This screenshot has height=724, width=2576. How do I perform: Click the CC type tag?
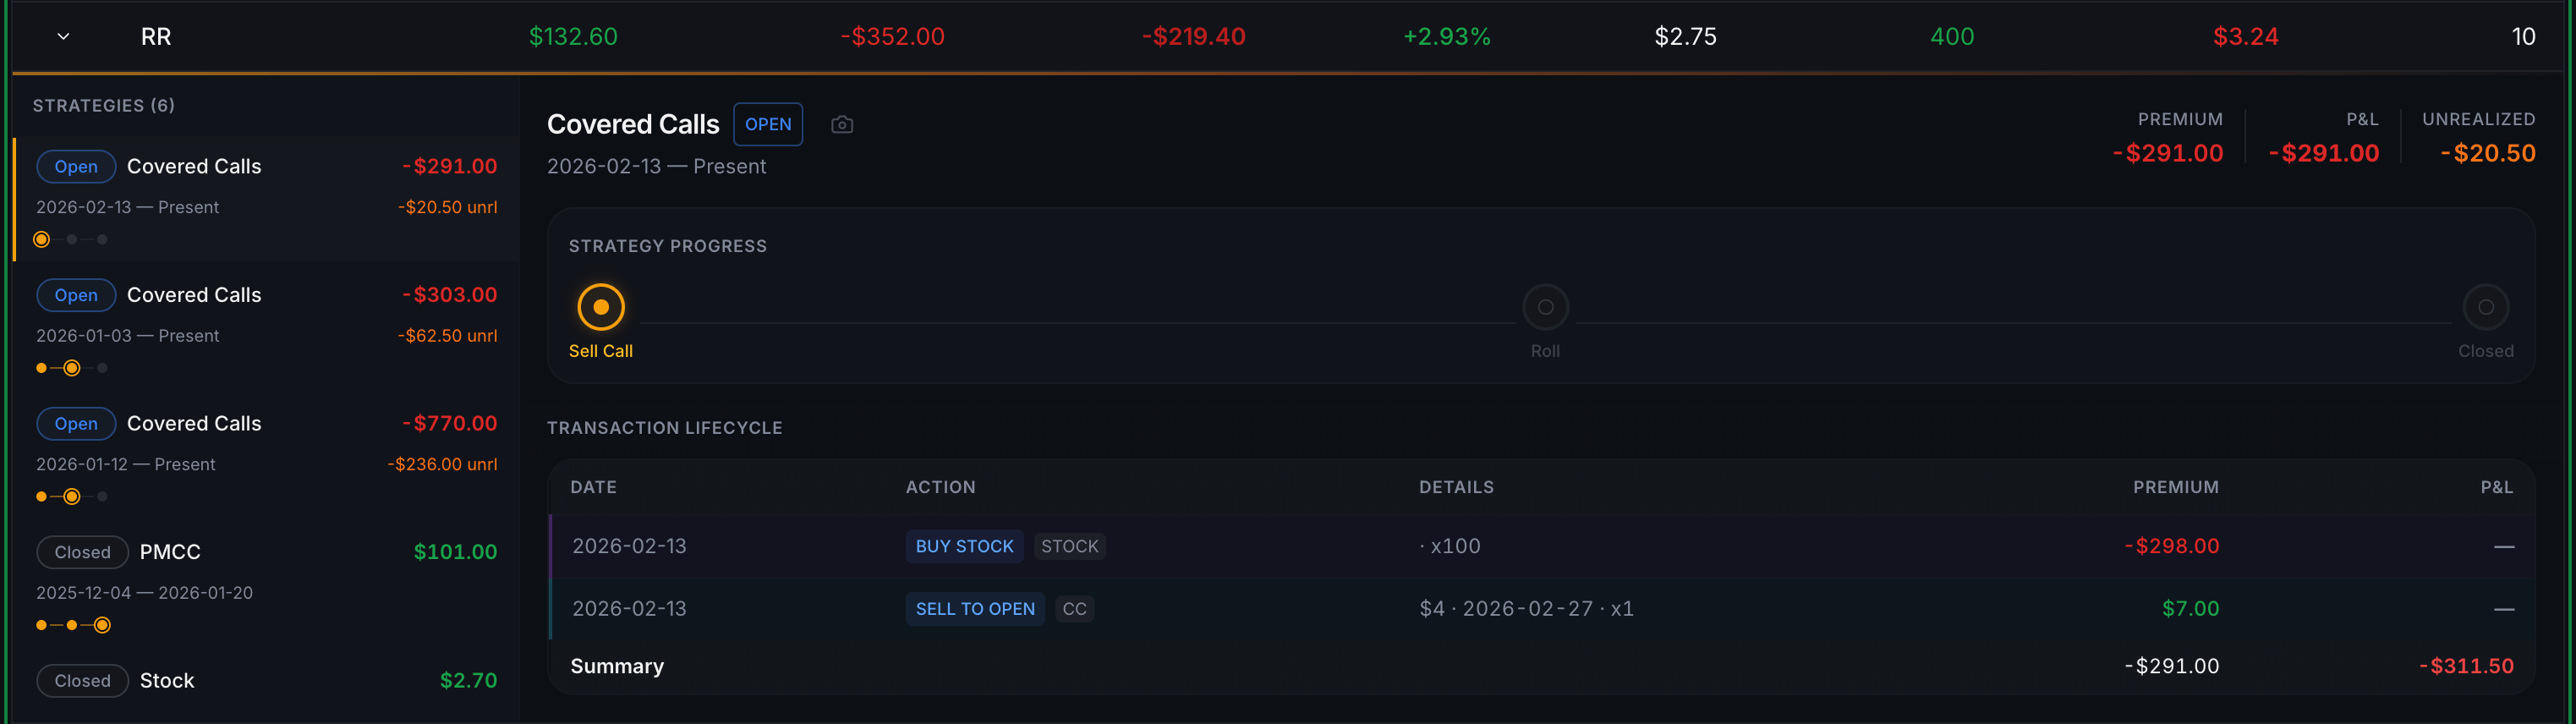point(1074,609)
